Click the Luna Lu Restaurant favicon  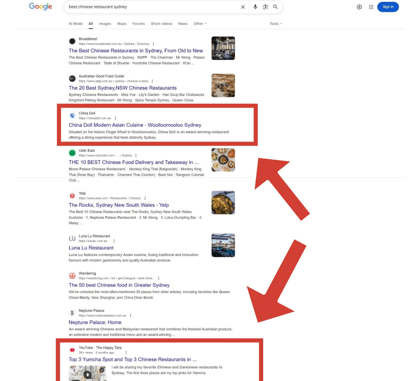(72, 239)
